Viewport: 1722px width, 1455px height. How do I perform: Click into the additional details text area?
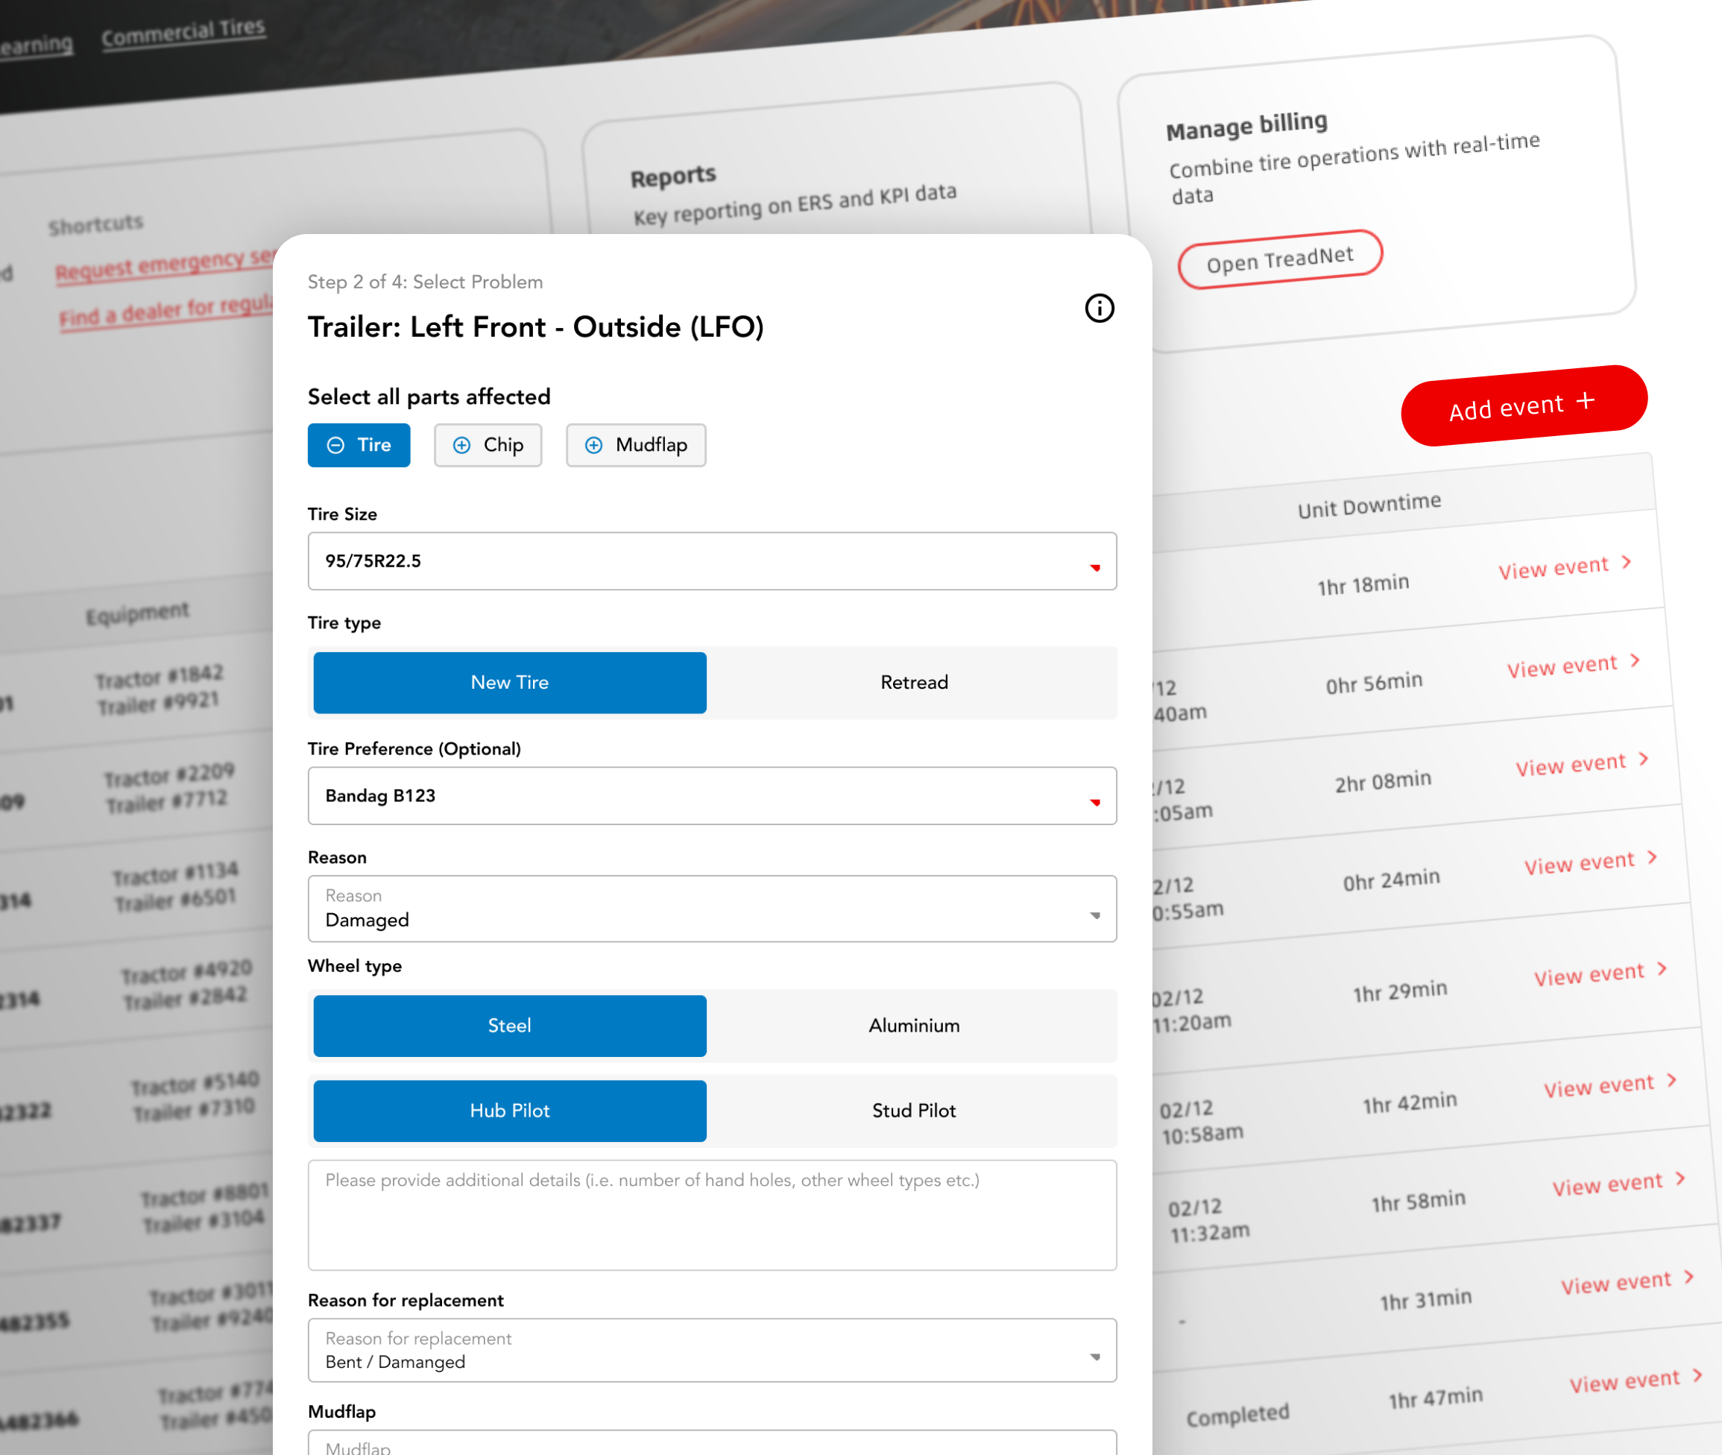tap(711, 1214)
